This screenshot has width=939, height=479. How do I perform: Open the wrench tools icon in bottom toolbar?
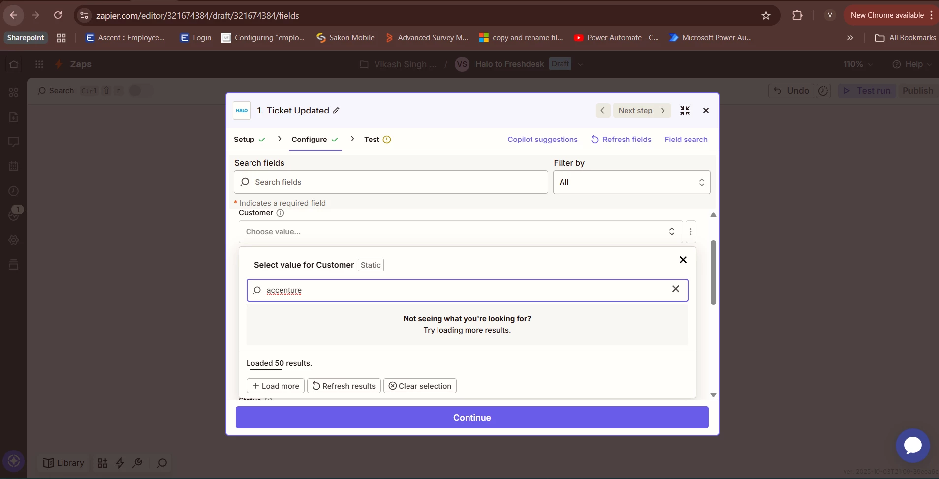coord(137,463)
